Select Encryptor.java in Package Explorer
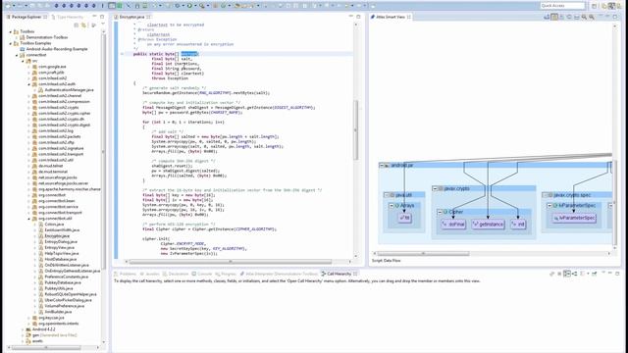The height and width of the screenshot is (353, 628). [x=57, y=235]
